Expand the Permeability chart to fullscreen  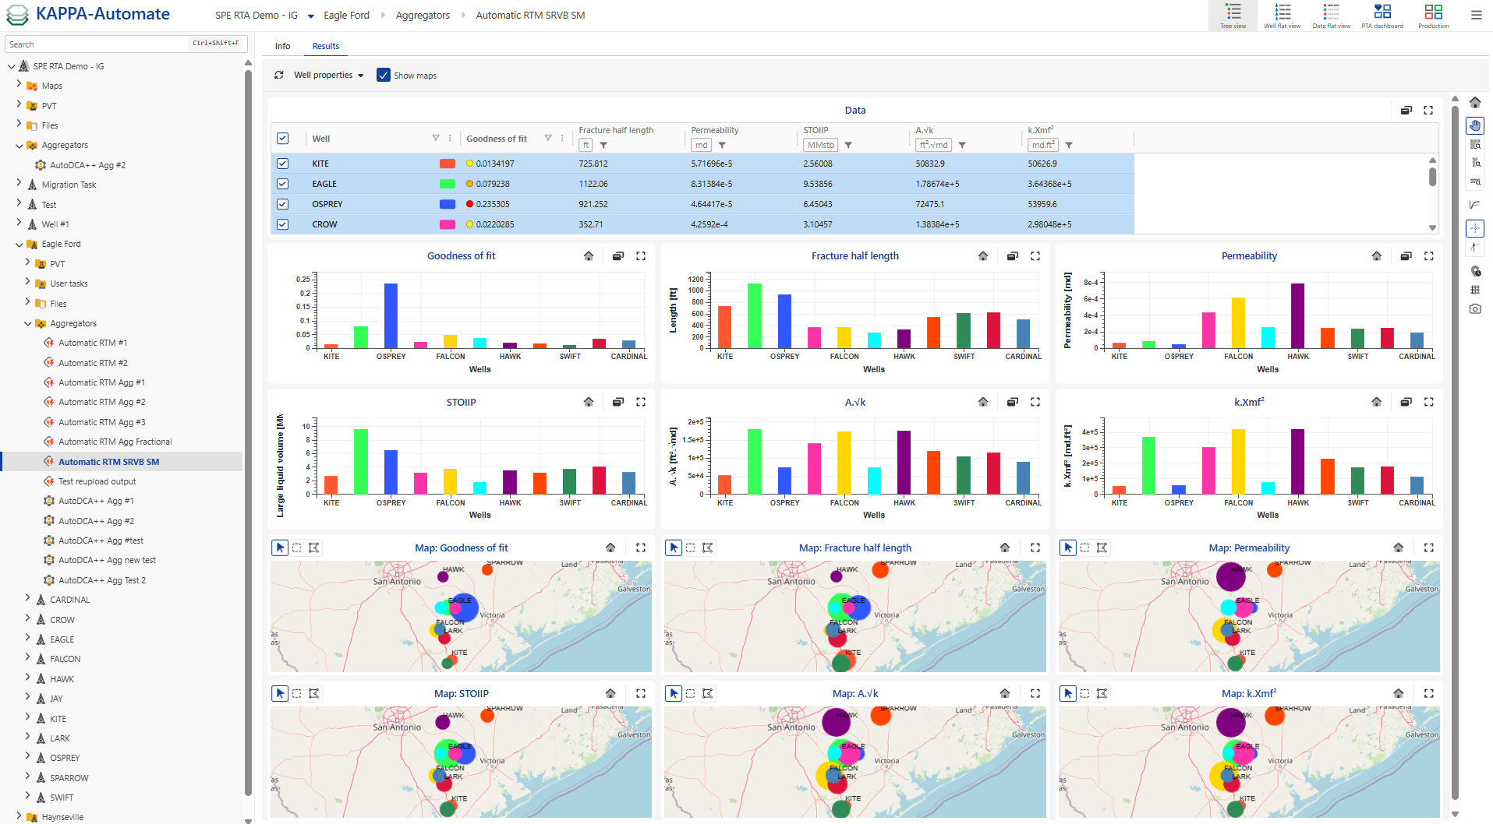(1429, 256)
